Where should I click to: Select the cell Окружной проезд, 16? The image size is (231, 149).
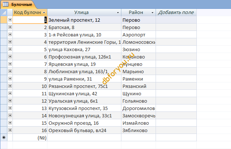[x=84, y=123]
